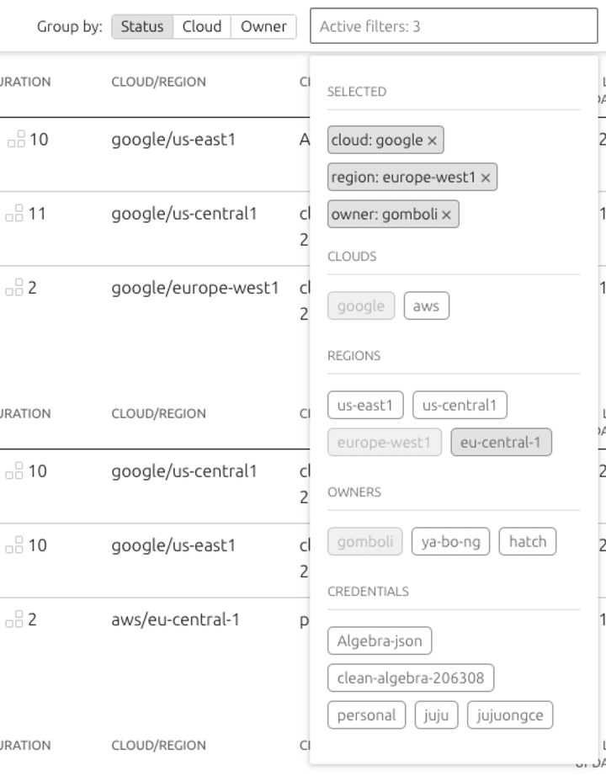Remove the region: europe-west1 filter
Screen dimensions: 606x776
coord(486,178)
